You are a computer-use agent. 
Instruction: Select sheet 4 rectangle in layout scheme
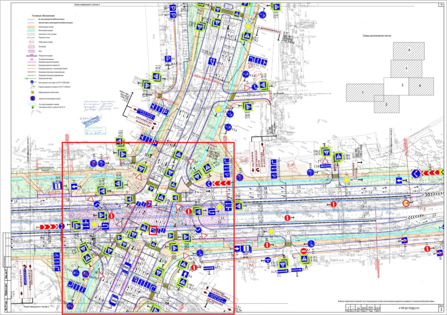click(422, 86)
